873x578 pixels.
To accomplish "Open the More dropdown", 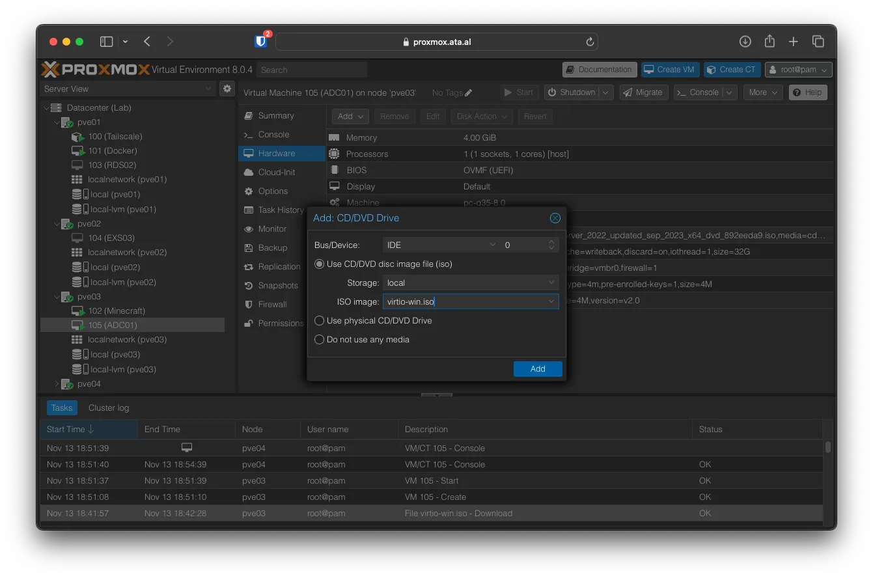I will [764, 92].
